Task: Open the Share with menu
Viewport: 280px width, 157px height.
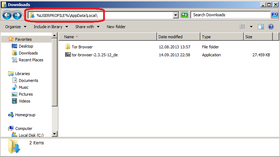Action: 87,27
